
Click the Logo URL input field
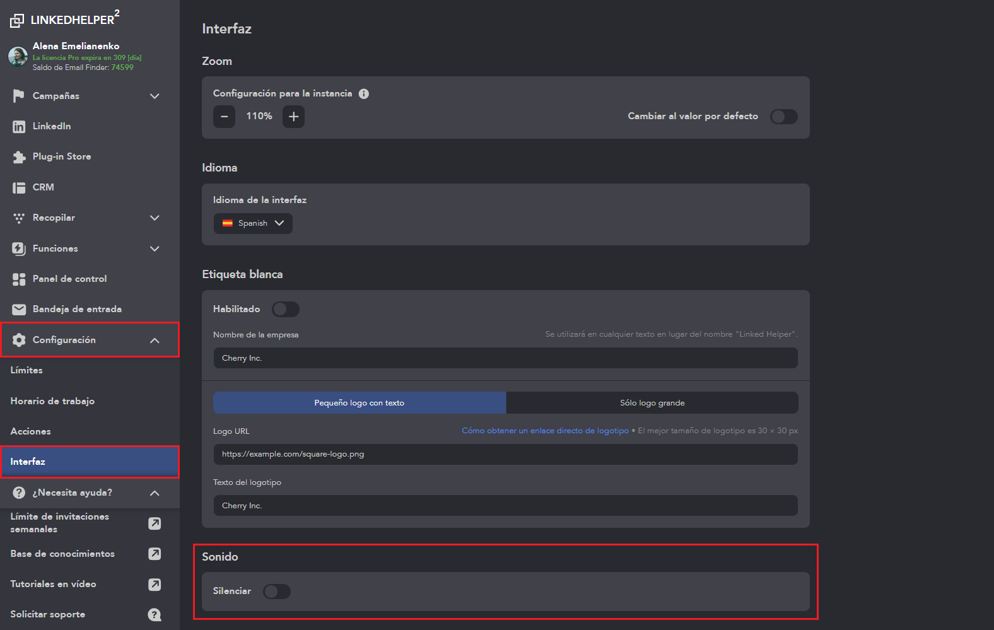coord(505,454)
